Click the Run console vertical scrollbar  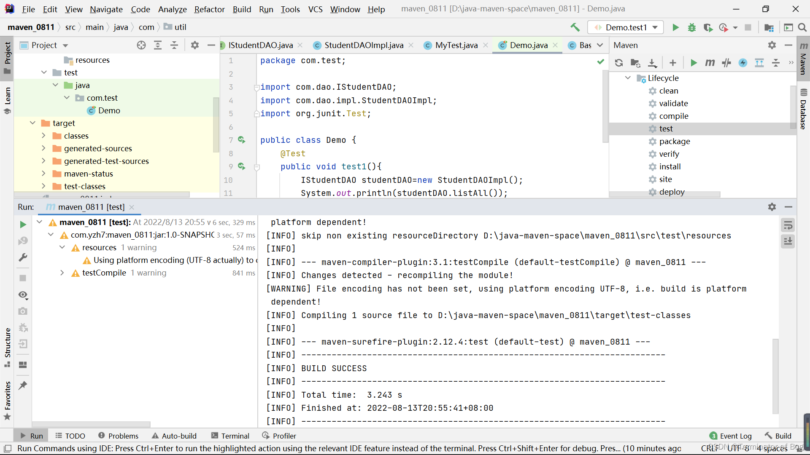775,376
